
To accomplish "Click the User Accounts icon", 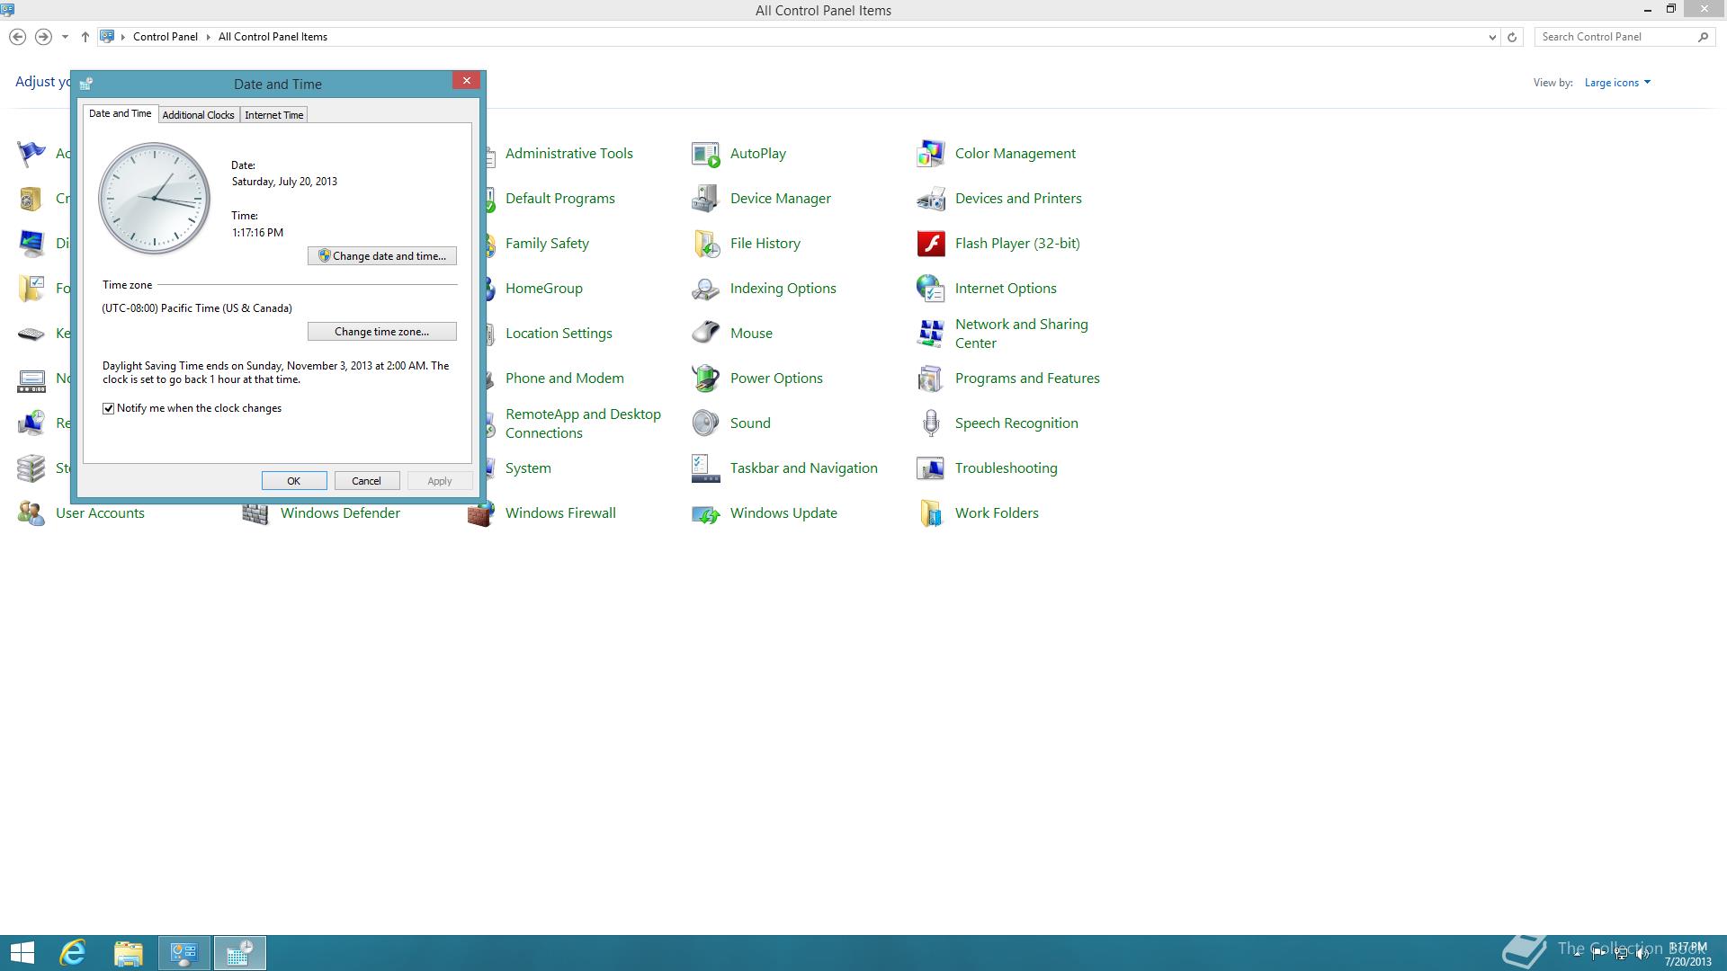I will coord(31,513).
